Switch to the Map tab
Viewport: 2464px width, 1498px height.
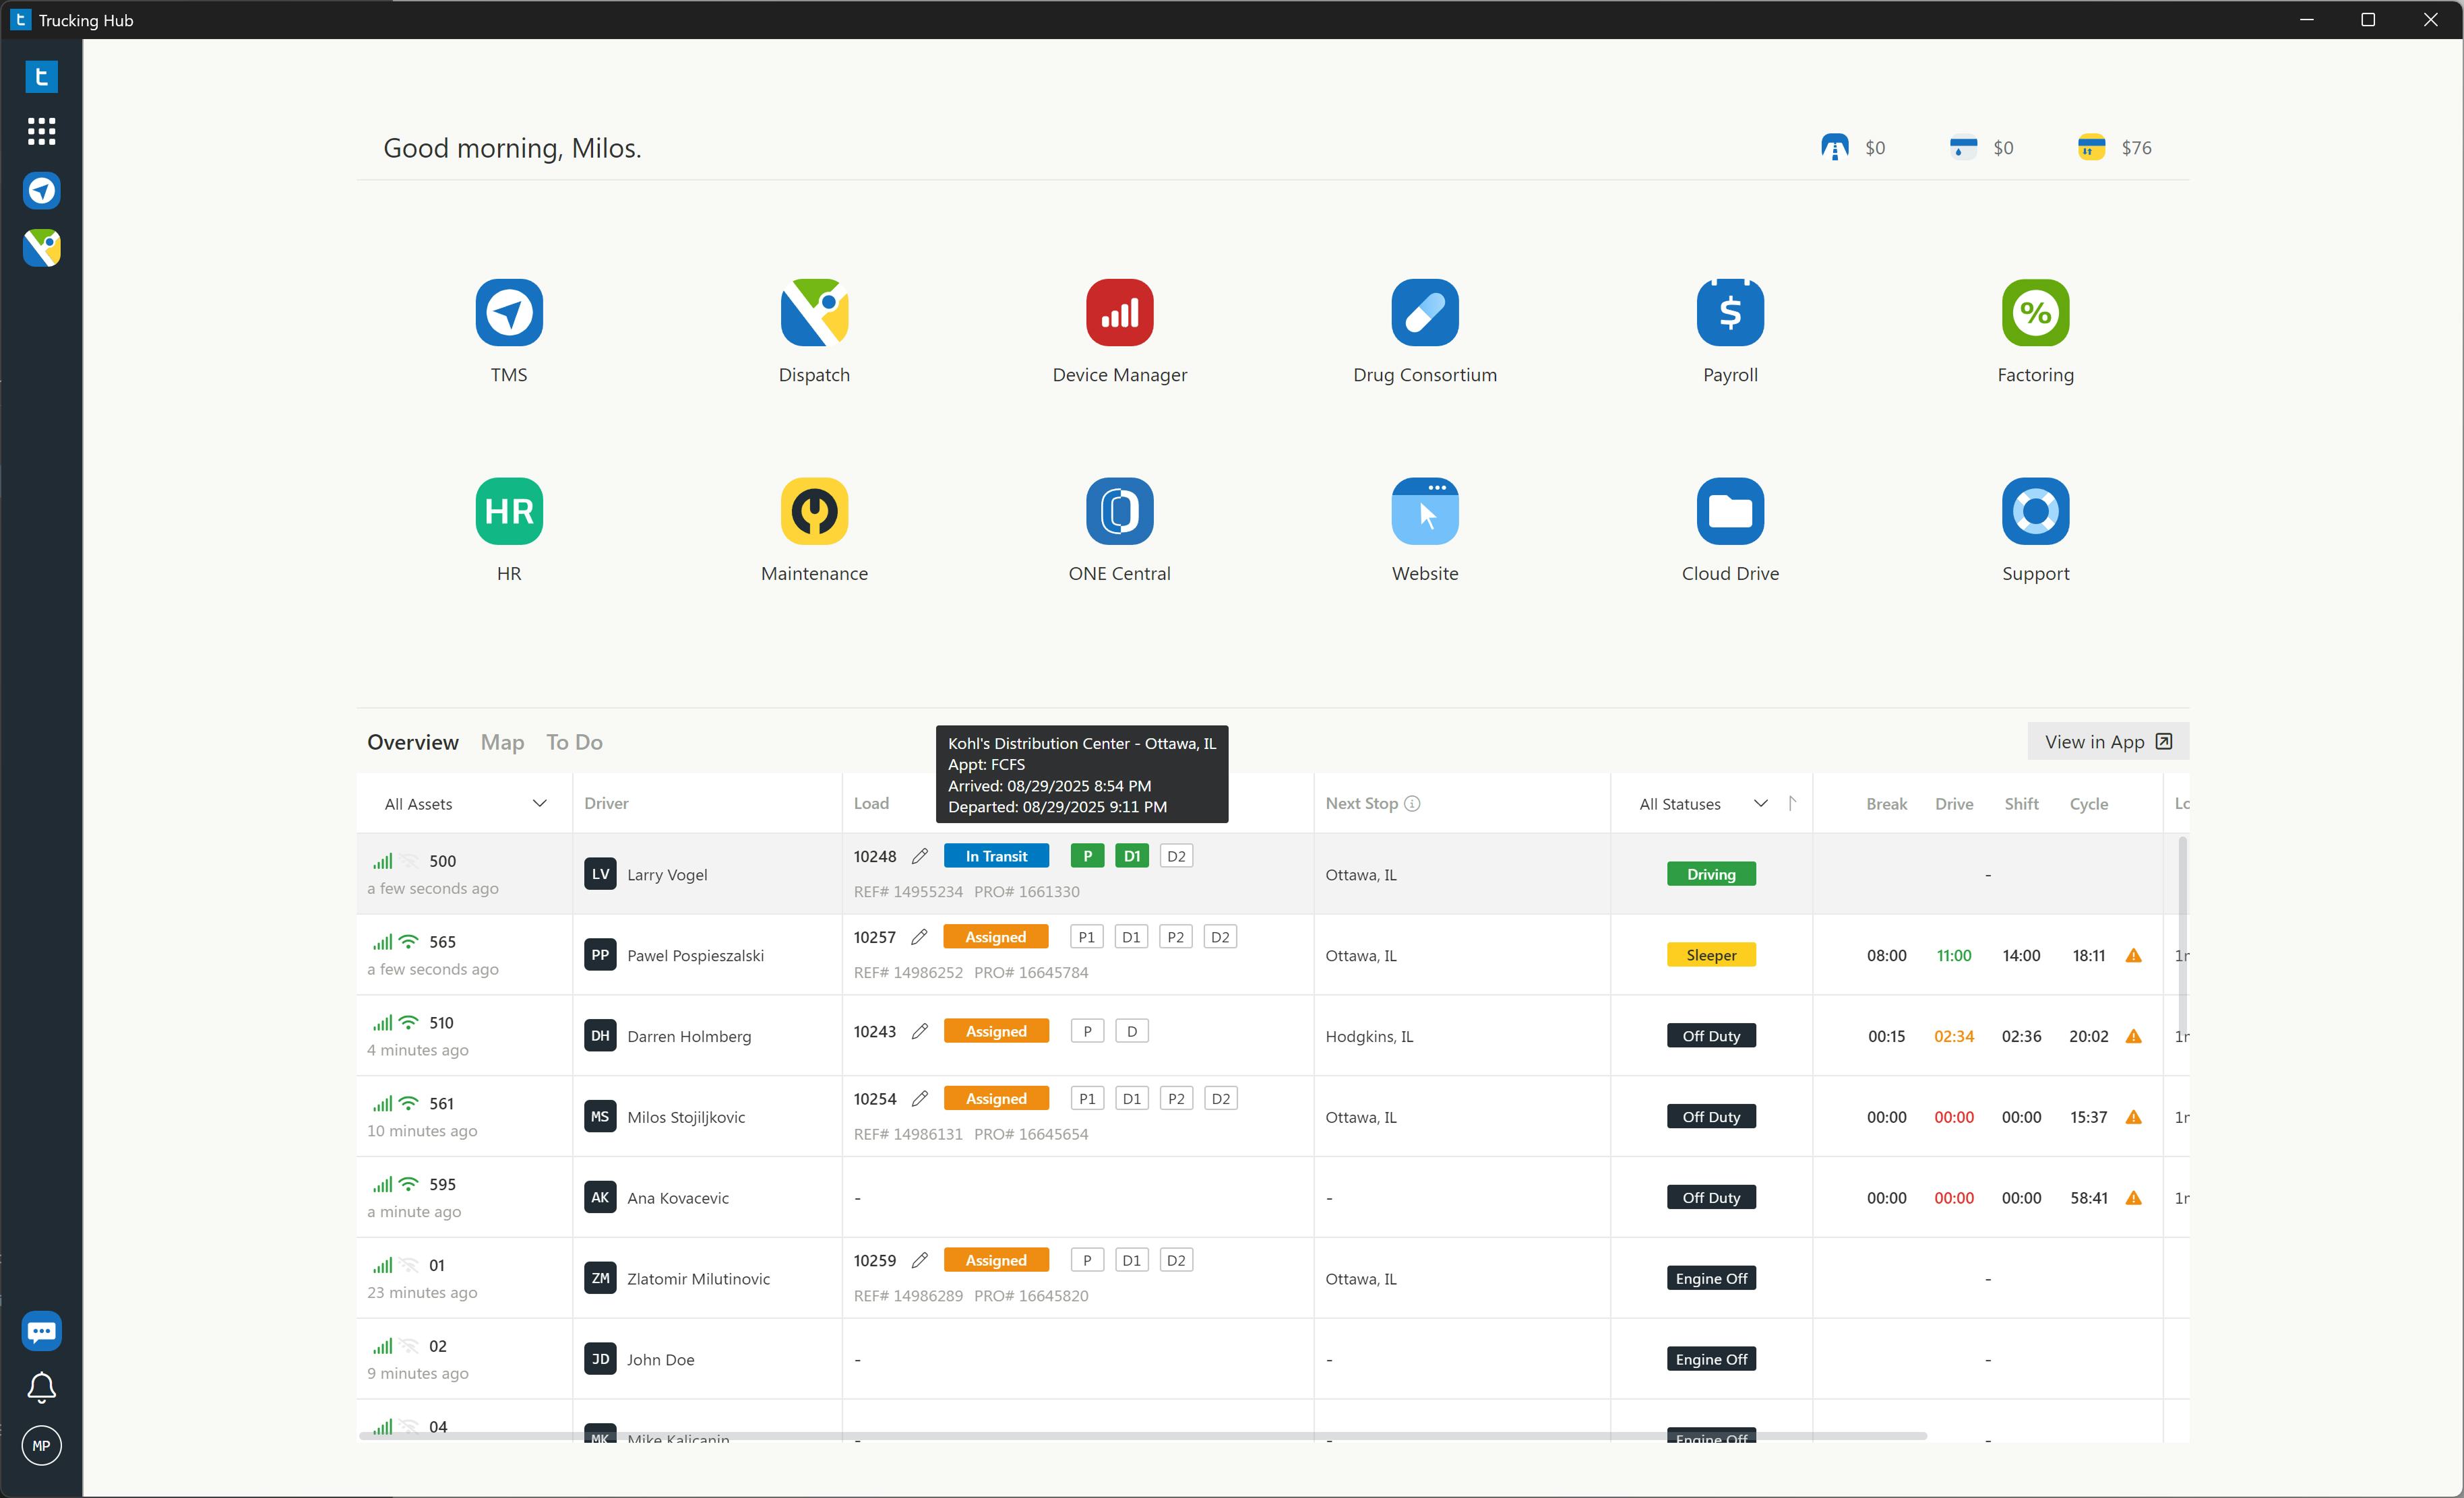click(x=502, y=742)
